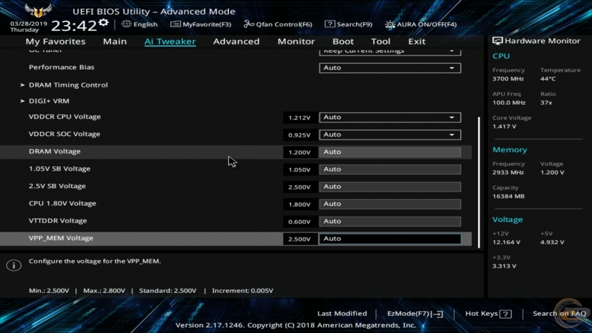The image size is (592, 333).
Task: Open Qfan Control(F6) fan icon
Action: click(x=249, y=24)
